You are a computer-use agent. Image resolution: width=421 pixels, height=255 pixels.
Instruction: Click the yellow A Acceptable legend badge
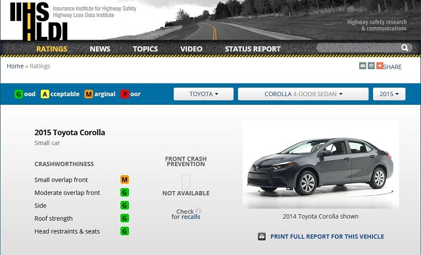45,94
